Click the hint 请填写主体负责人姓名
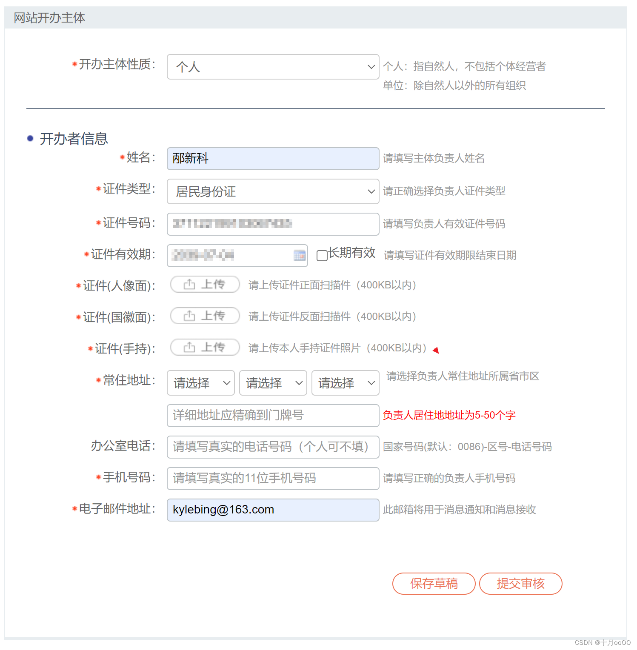 pyautogui.click(x=434, y=159)
